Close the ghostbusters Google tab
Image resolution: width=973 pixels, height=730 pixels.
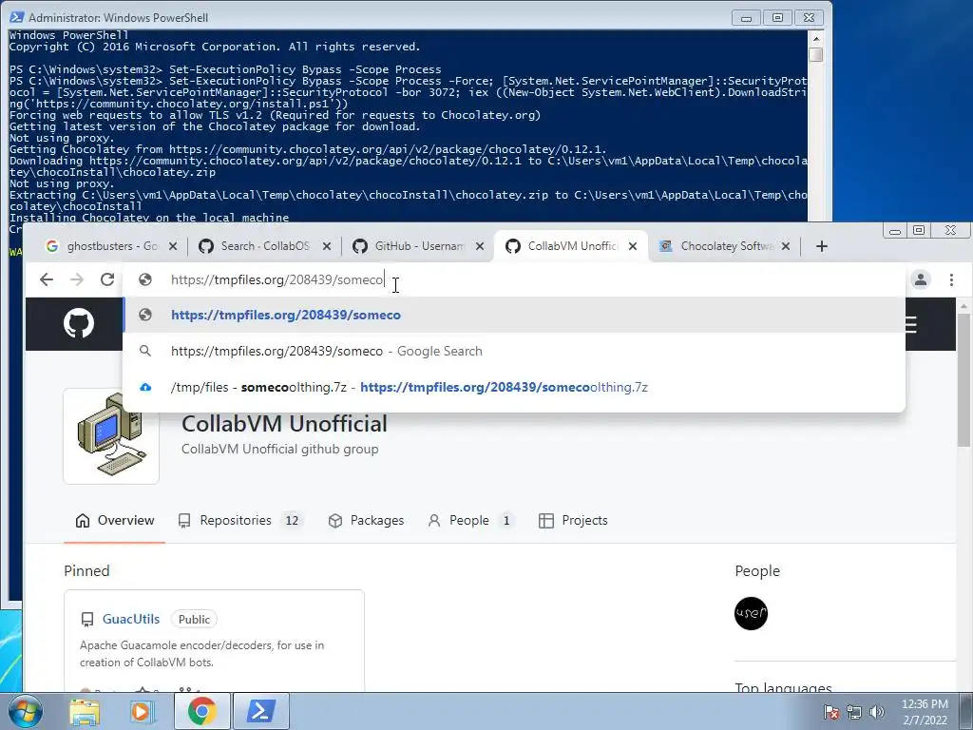pos(173,246)
